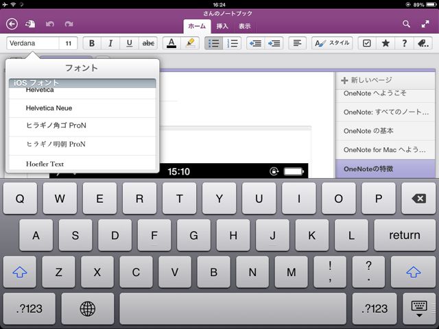
Task: Open more tags menu
Action: [423, 43]
